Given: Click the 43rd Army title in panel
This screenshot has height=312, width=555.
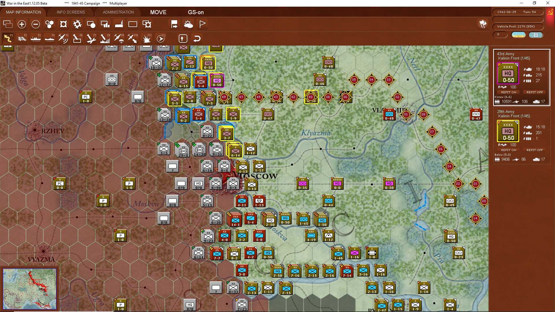Looking at the screenshot, I should 506,54.
